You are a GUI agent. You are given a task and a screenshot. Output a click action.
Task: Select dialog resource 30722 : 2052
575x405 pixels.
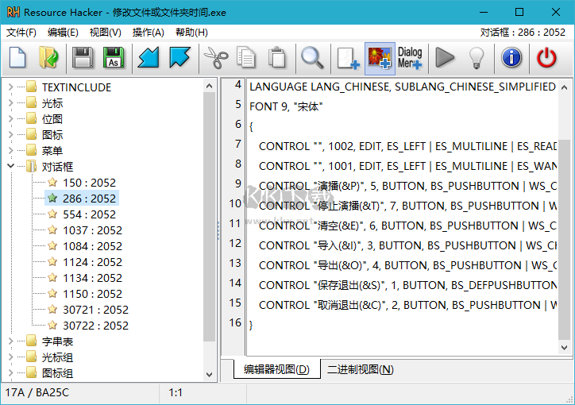click(95, 325)
